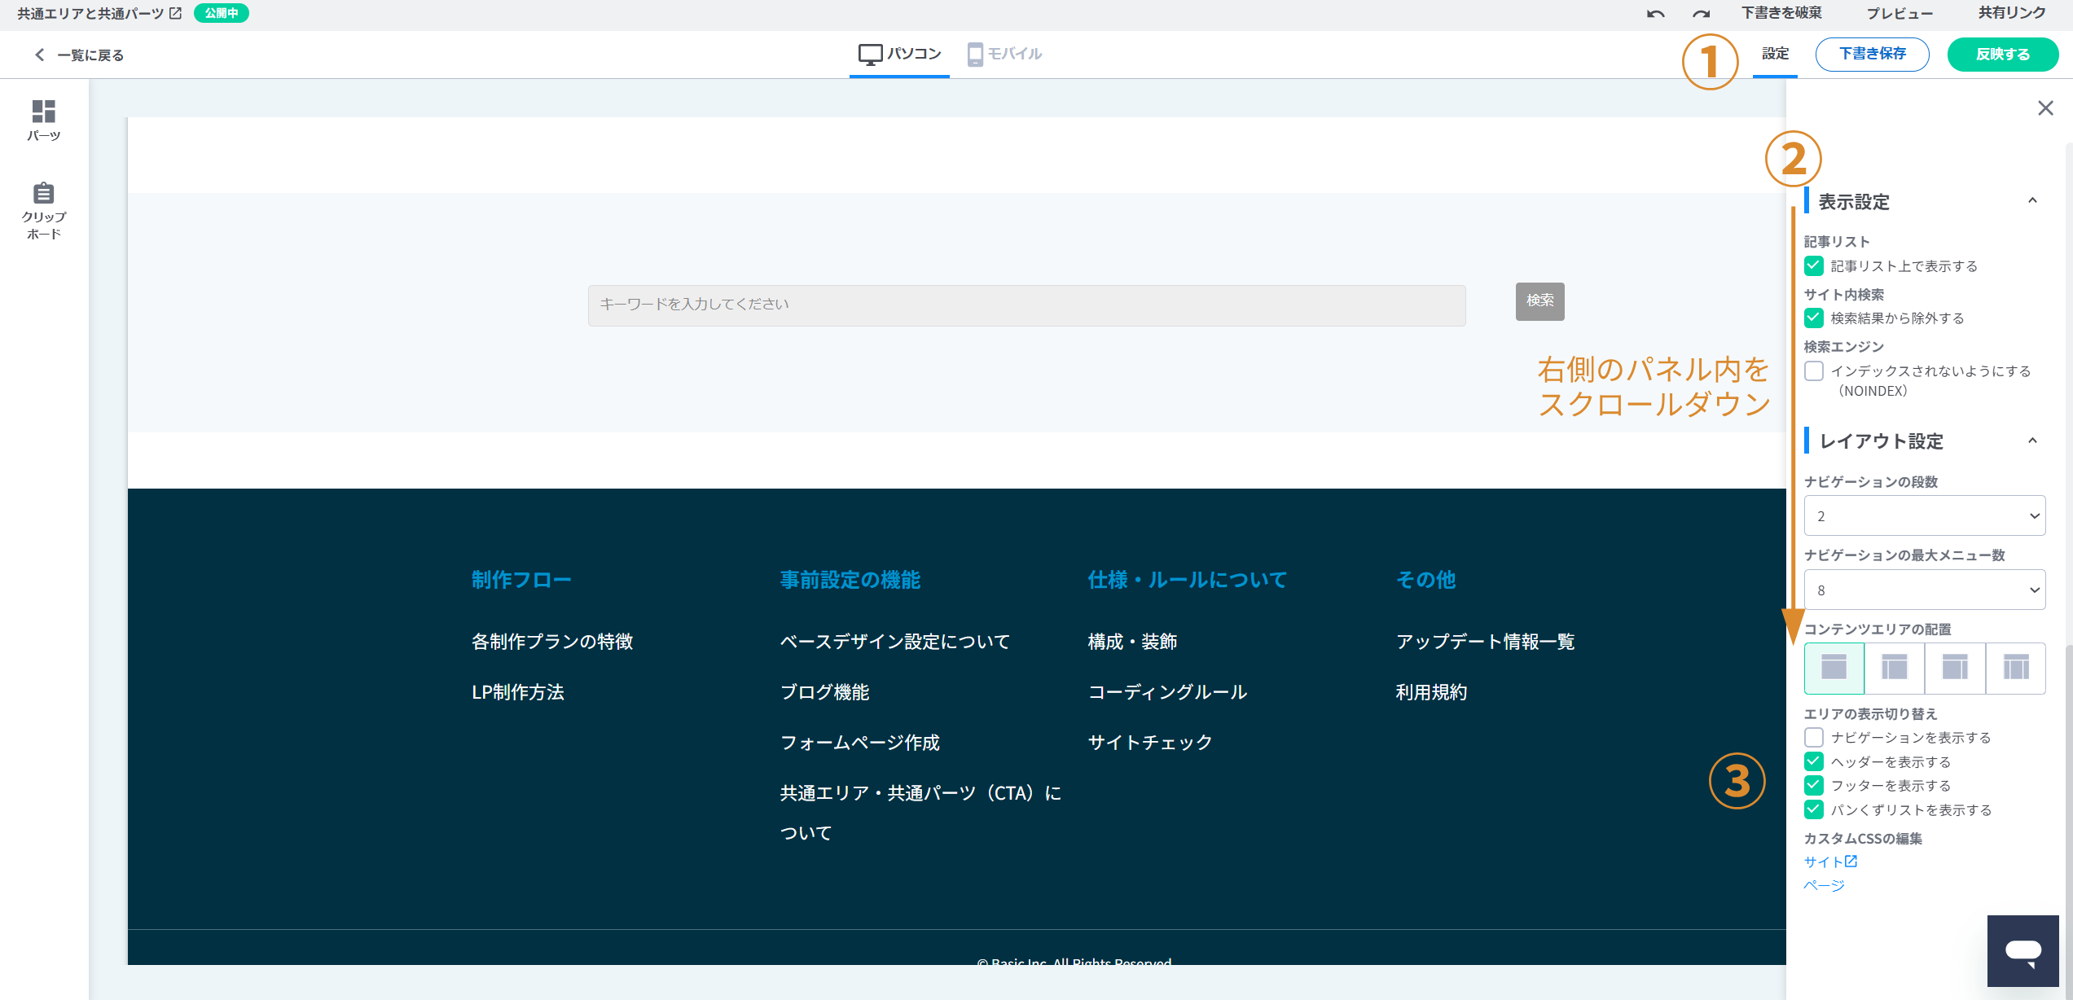This screenshot has height=1000, width=2073.
Task: Switch to the パソコン desktop view tab
Action: 899,54
